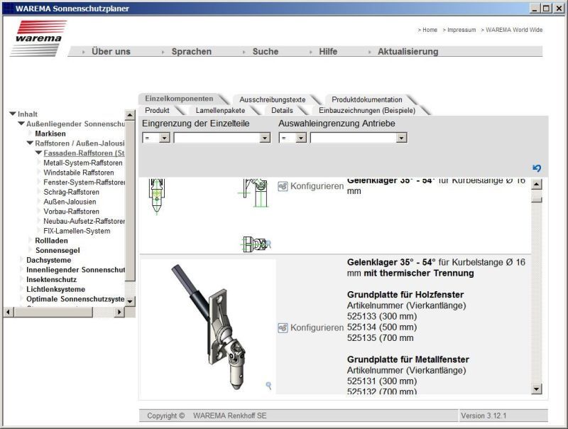Select Vorbau-Raffstoren tree entry
The height and width of the screenshot is (429, 568).
click(x=72, y=212)
